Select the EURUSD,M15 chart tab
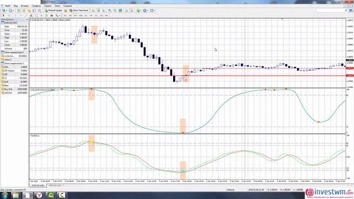Screen dimensions: 354x199 (38, 186)
